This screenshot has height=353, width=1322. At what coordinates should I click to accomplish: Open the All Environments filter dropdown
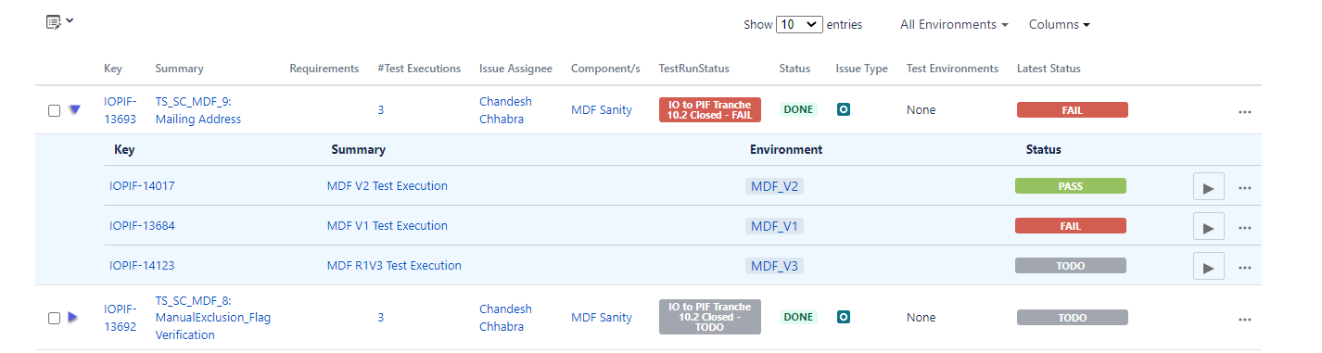[954, 24]
